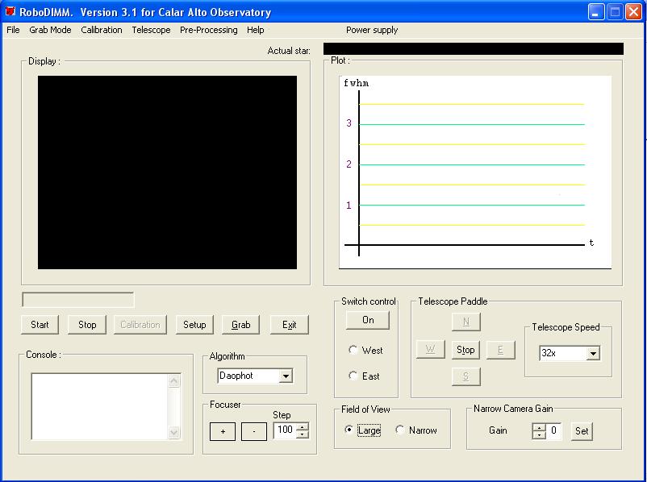
Task: Open the Pre-Processing menu
Action: pos(208,30)
